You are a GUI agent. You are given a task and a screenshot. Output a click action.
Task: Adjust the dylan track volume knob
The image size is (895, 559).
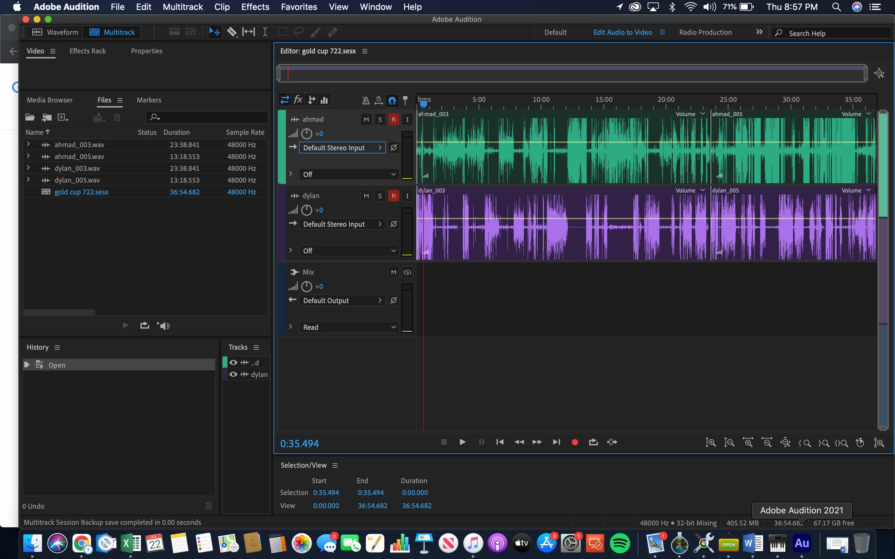tap(306, 210)
